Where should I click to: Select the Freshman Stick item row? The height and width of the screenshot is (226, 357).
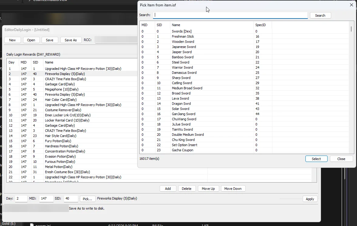244,36
